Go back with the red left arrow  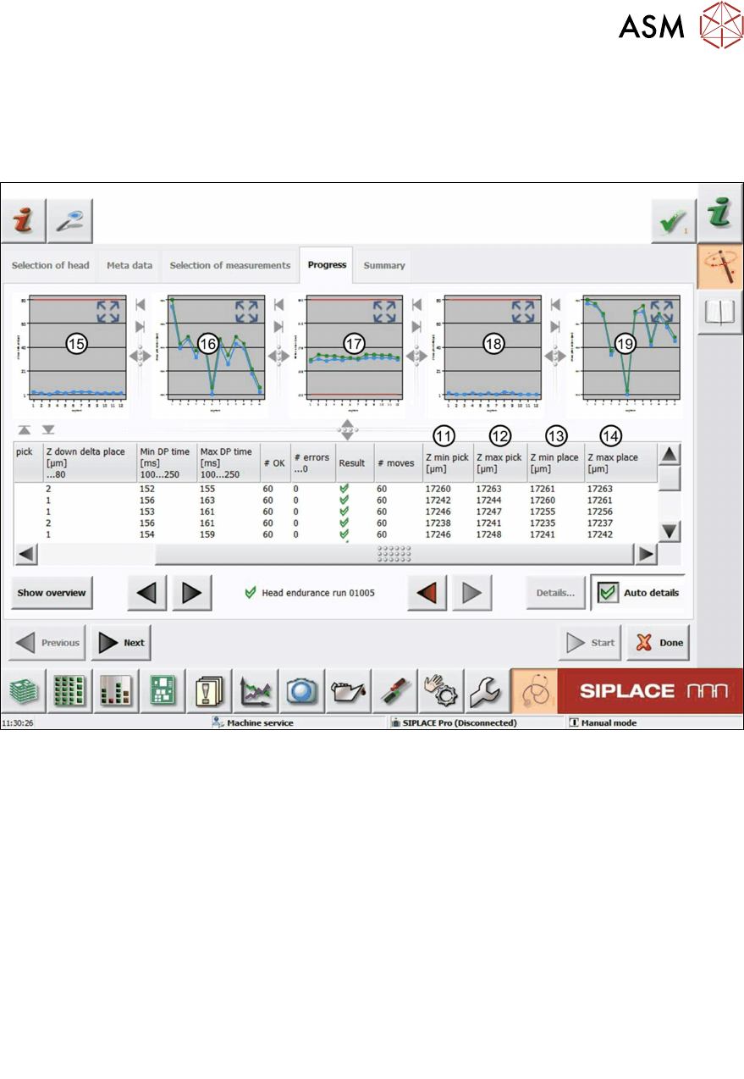427,594
